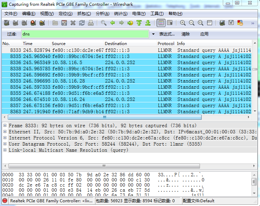Click packet details horizontal scrollbar thumb
Viewport: 260px width, 206px height.
pyautogui.click(x=104, y=166)
